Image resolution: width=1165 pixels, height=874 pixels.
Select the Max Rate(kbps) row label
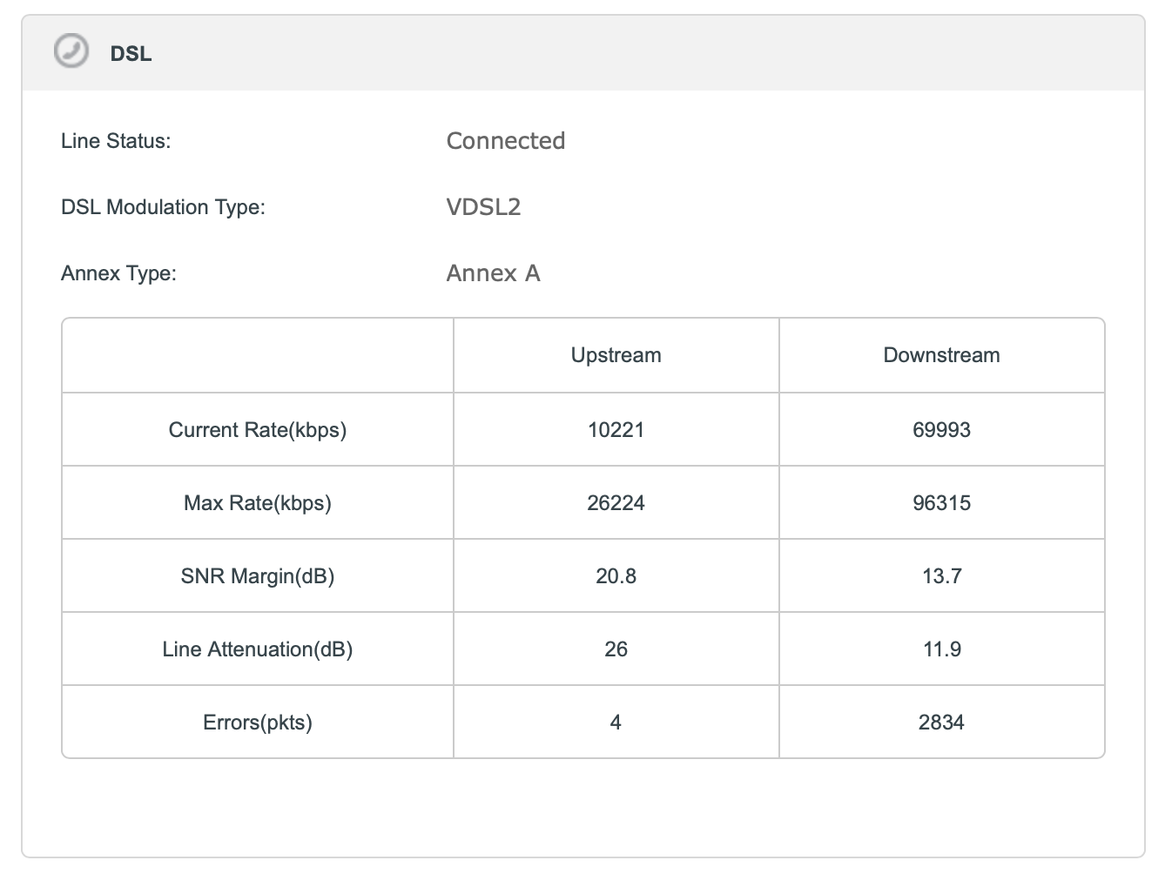[258, 503]
